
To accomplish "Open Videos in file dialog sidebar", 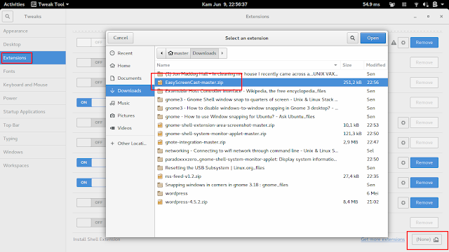I will pyautogui.click(x=130, y=128).
